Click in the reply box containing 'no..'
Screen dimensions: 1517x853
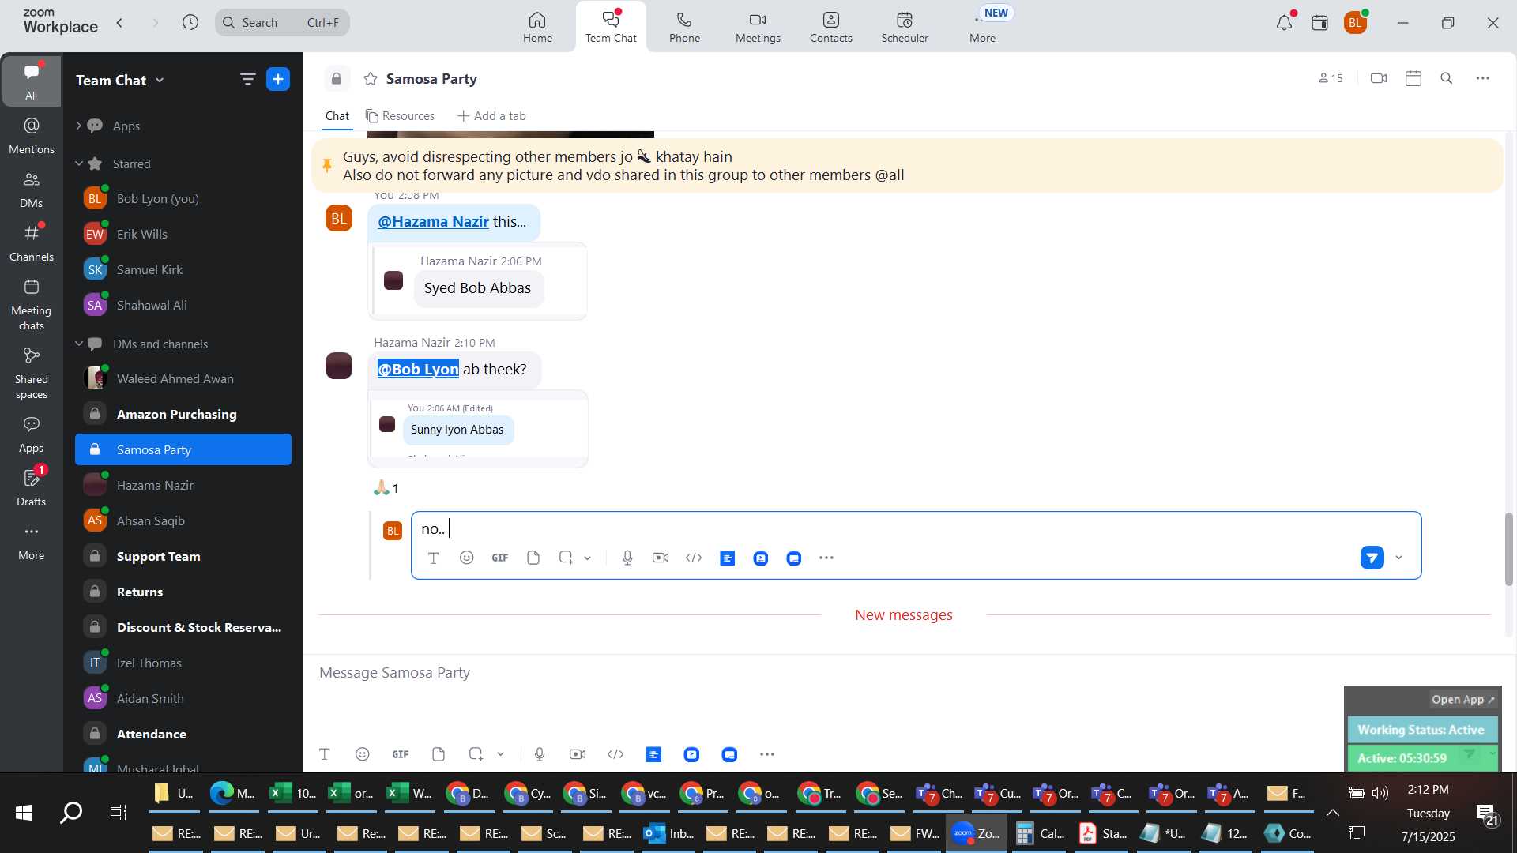[x=917, y=529]
